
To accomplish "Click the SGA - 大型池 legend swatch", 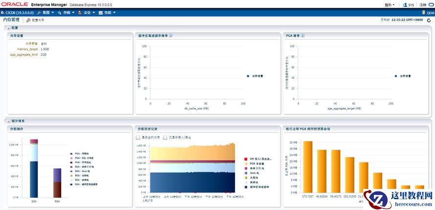I will [71, 176].
